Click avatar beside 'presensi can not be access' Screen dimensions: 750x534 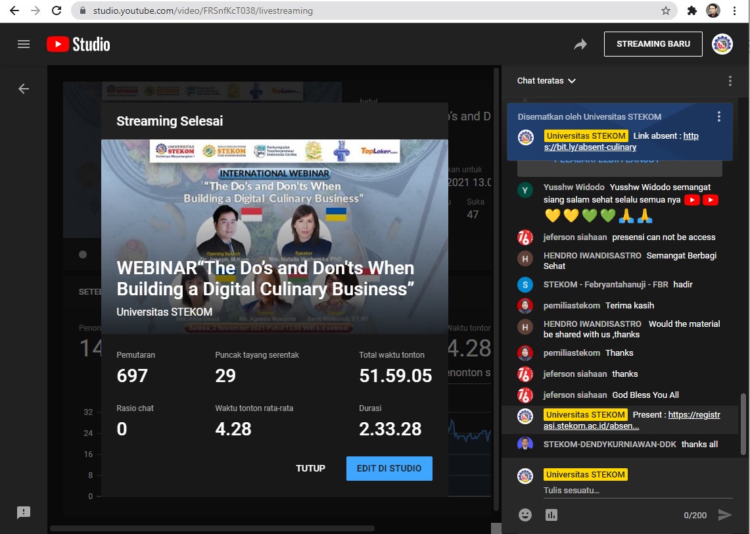[x=525, y=237]
